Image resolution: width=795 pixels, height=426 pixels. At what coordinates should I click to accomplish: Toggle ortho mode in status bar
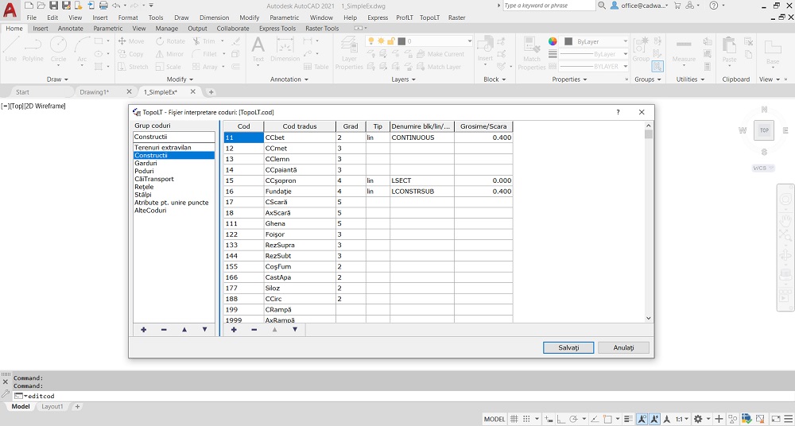tap(561, 419)
